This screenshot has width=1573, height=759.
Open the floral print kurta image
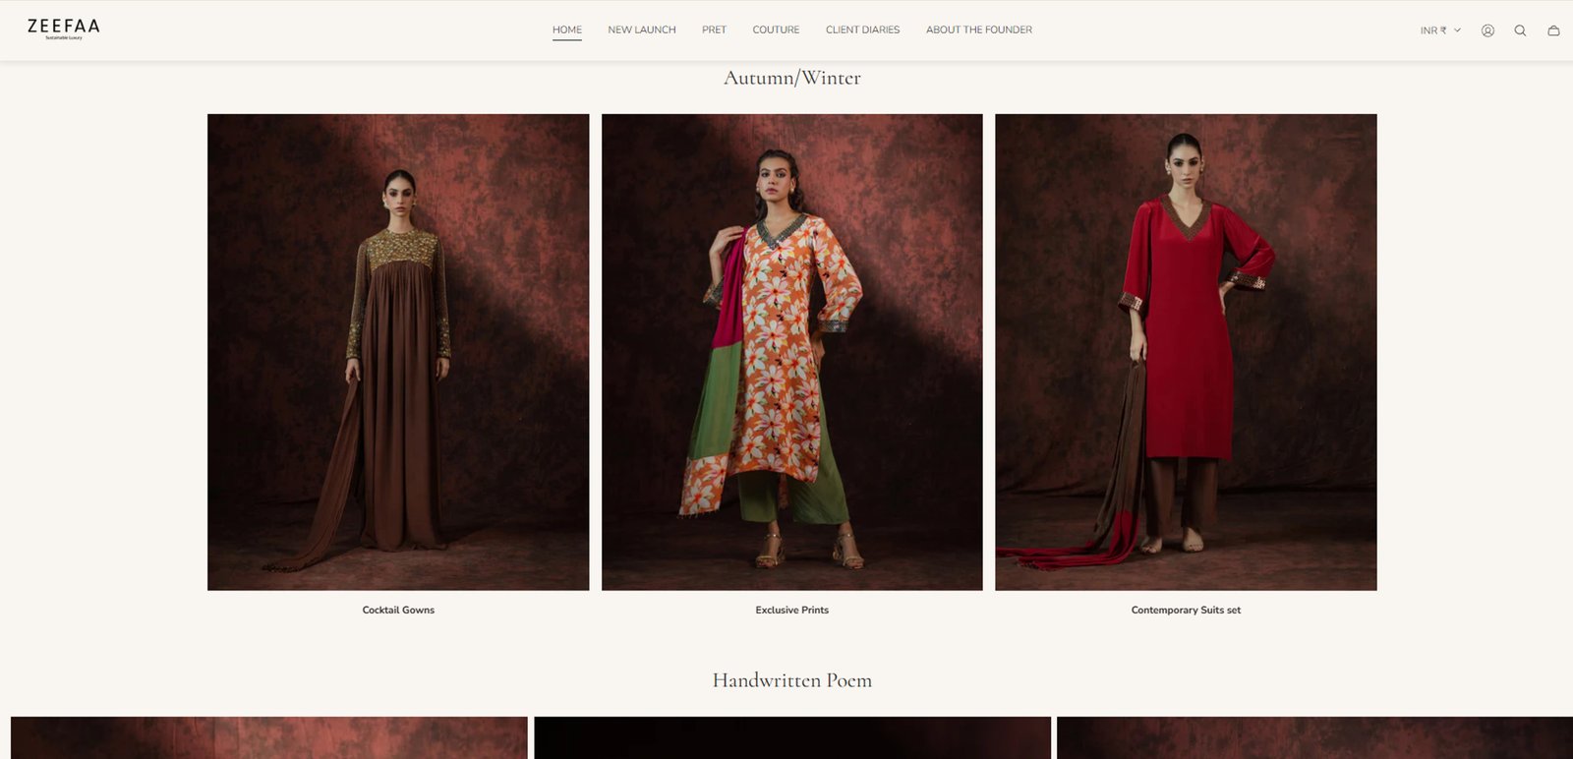(791, 352)
